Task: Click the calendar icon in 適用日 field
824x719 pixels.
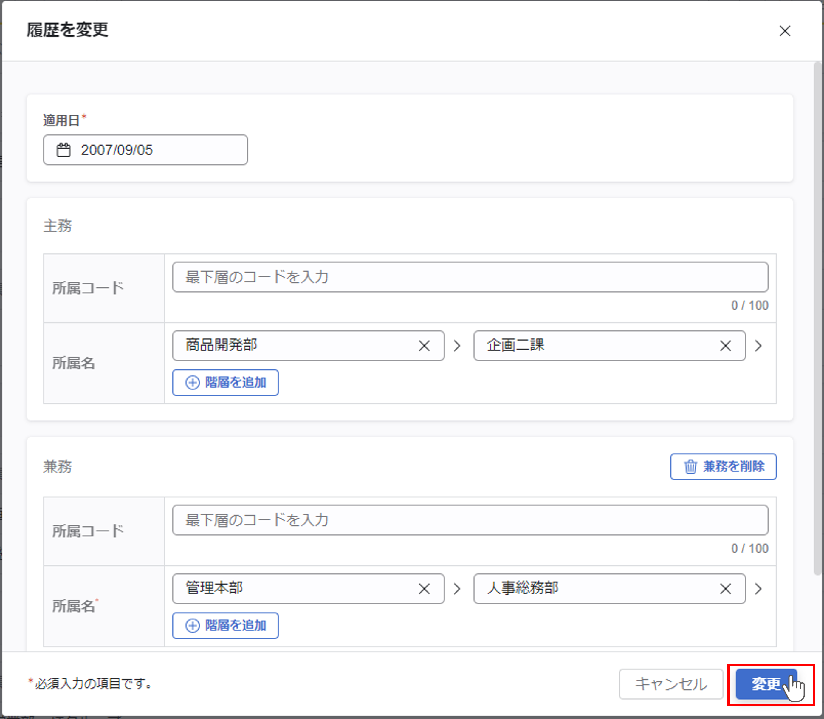Action: 63,150
